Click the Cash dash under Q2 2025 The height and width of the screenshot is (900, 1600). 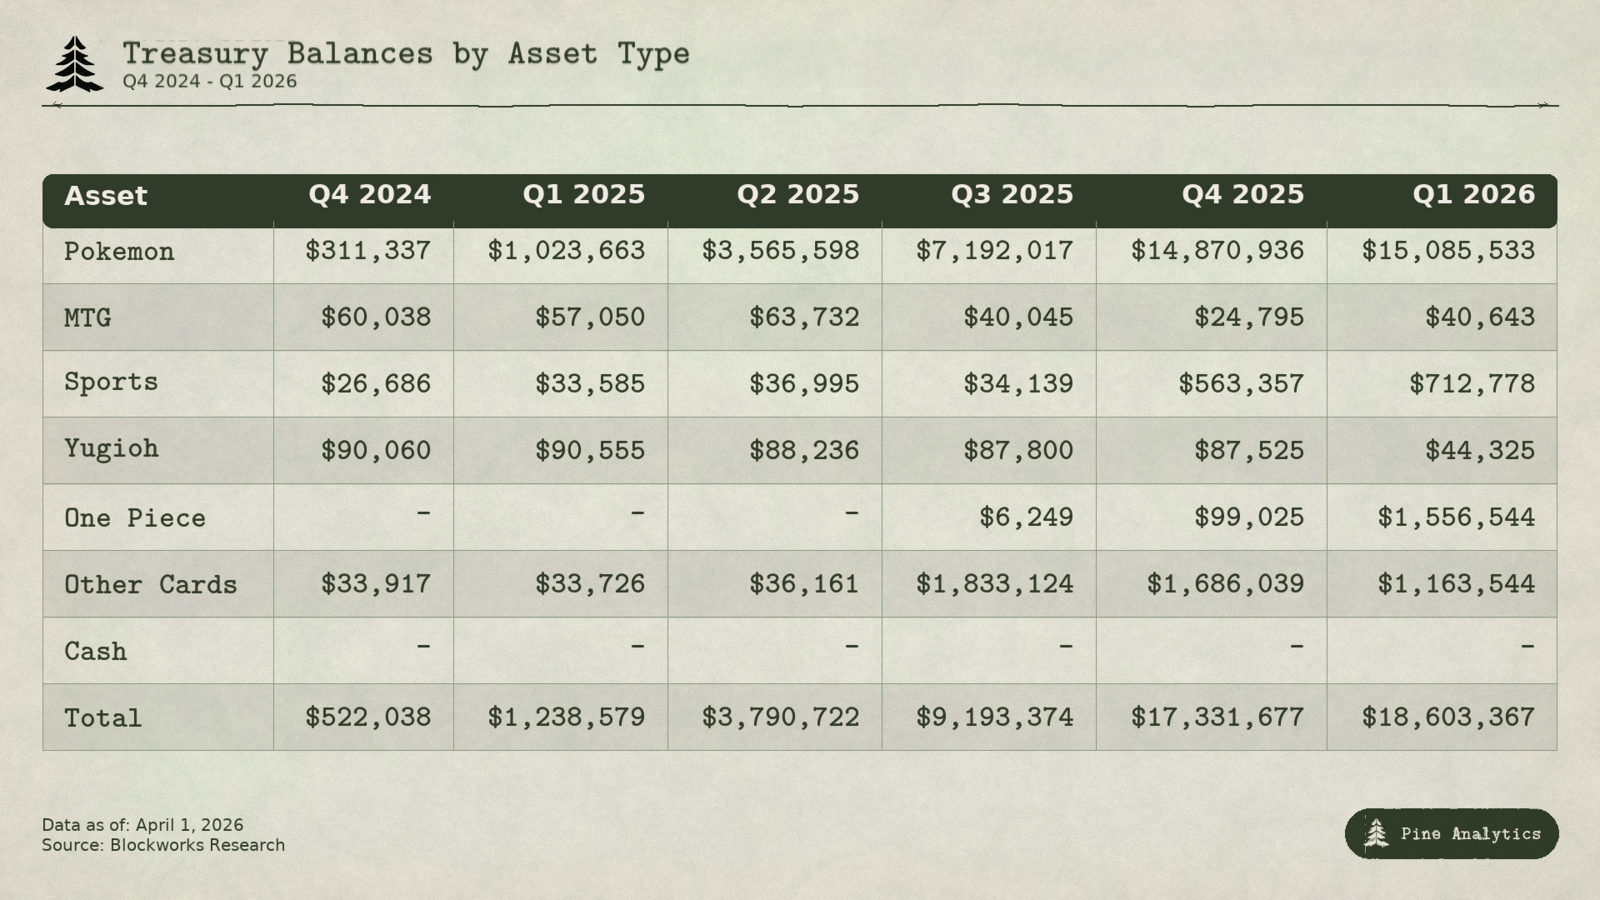point(851,647)
